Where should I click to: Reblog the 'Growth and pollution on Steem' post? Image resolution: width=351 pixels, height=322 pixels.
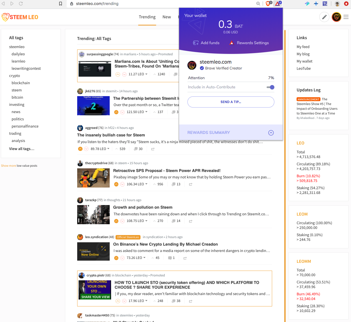coord(190,221)
